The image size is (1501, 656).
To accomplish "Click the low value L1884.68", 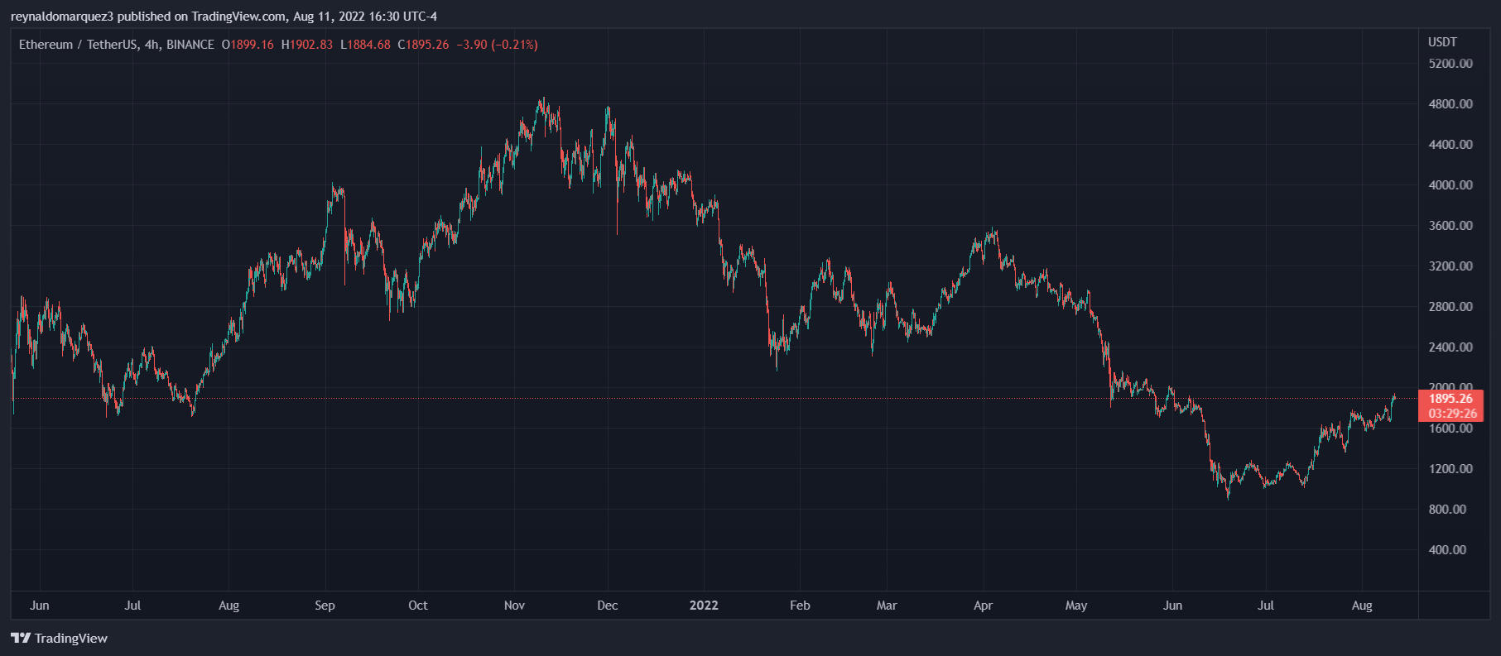I will pyautogui.click(x=365, y=45).
